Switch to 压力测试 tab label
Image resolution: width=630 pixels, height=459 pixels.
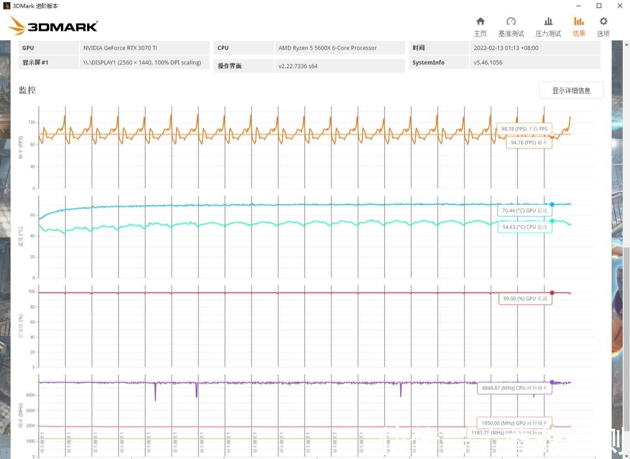pos(548,34)
